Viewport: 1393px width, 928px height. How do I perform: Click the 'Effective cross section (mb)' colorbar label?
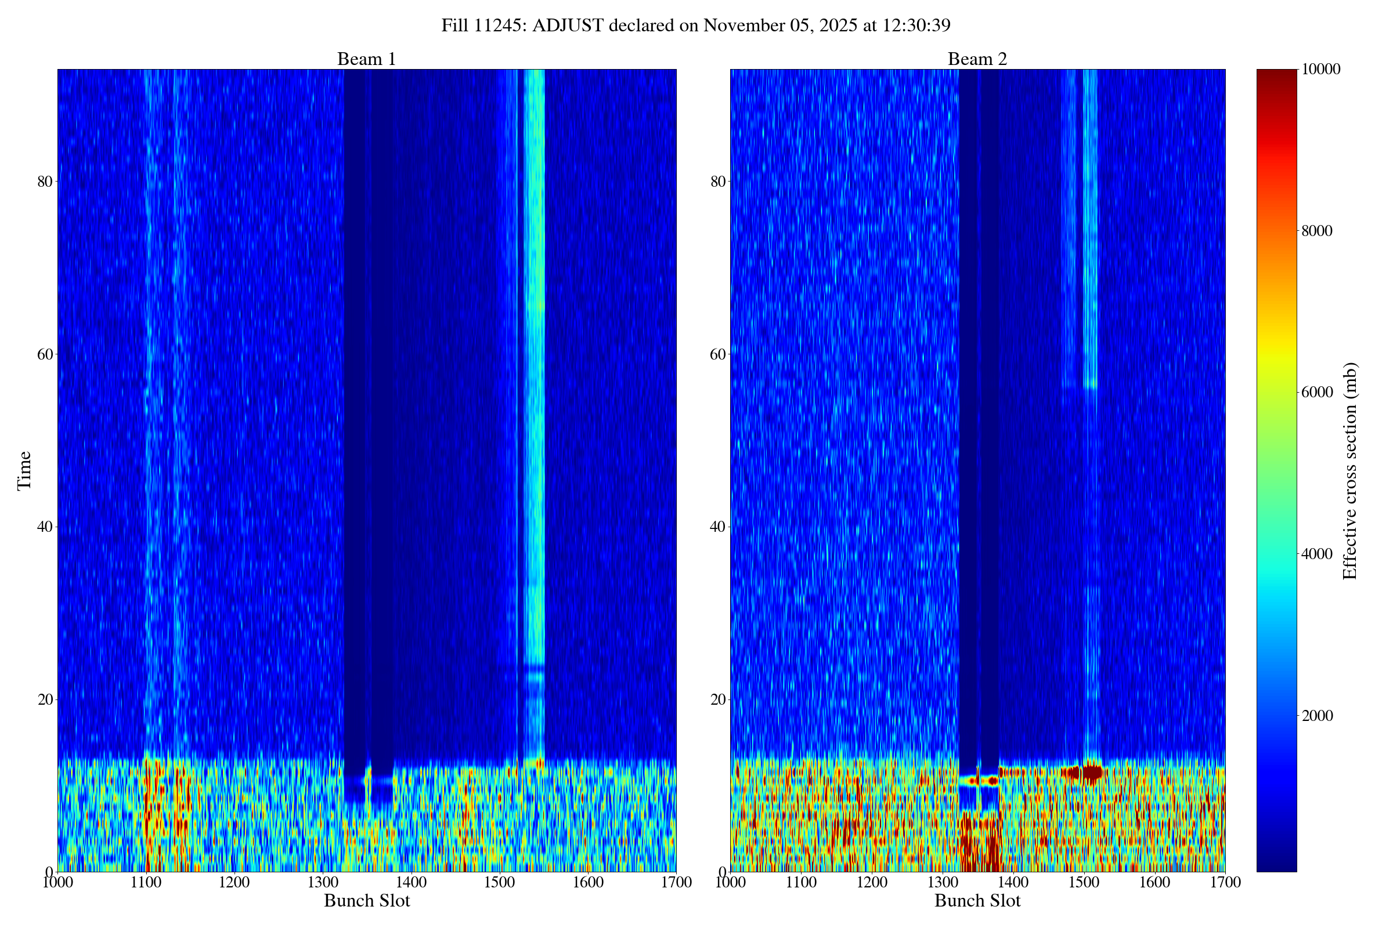pos(1350,470)
